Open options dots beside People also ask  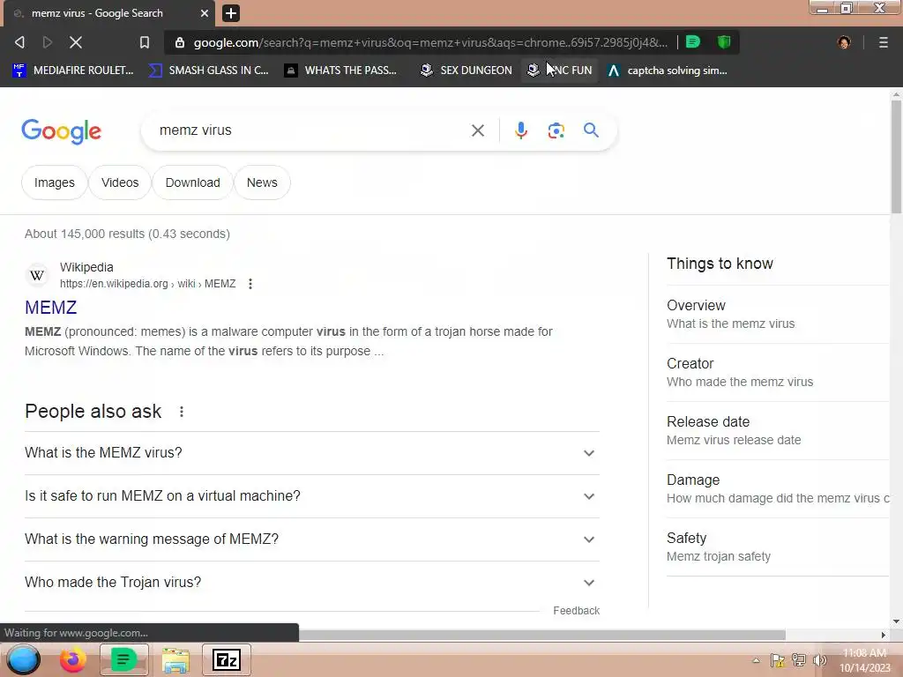182,412
